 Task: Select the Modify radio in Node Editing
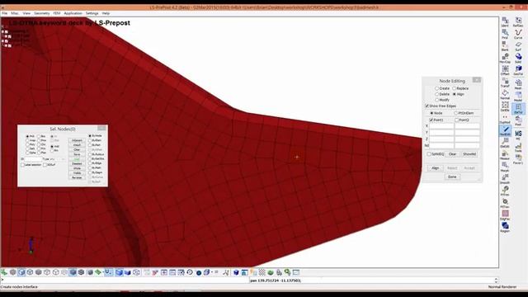[436, 100]
